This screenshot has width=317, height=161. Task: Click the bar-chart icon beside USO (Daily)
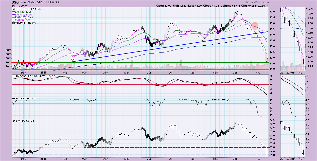[x=13, y=9]
